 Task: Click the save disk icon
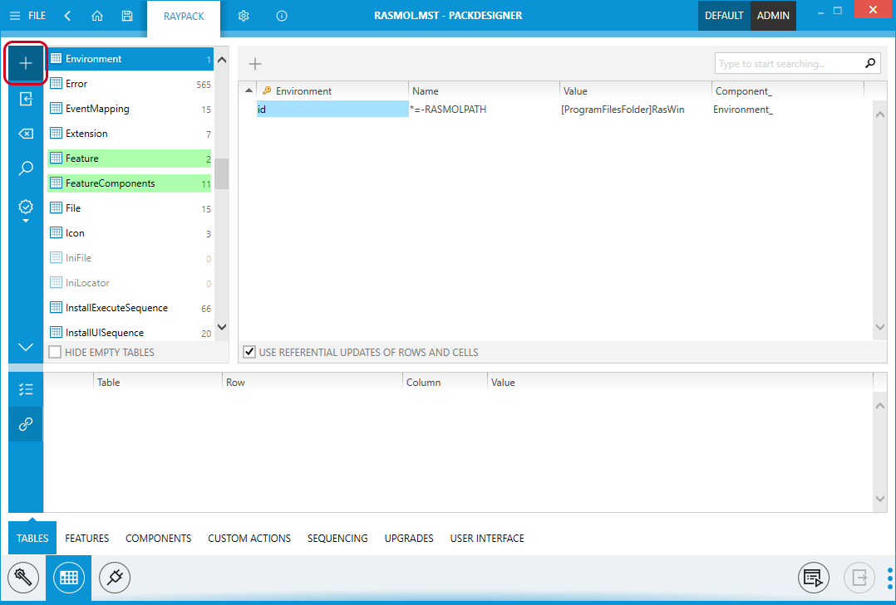click(126, 16)
